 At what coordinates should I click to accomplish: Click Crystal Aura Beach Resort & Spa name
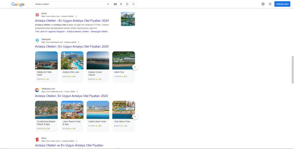tap(46, 123)
